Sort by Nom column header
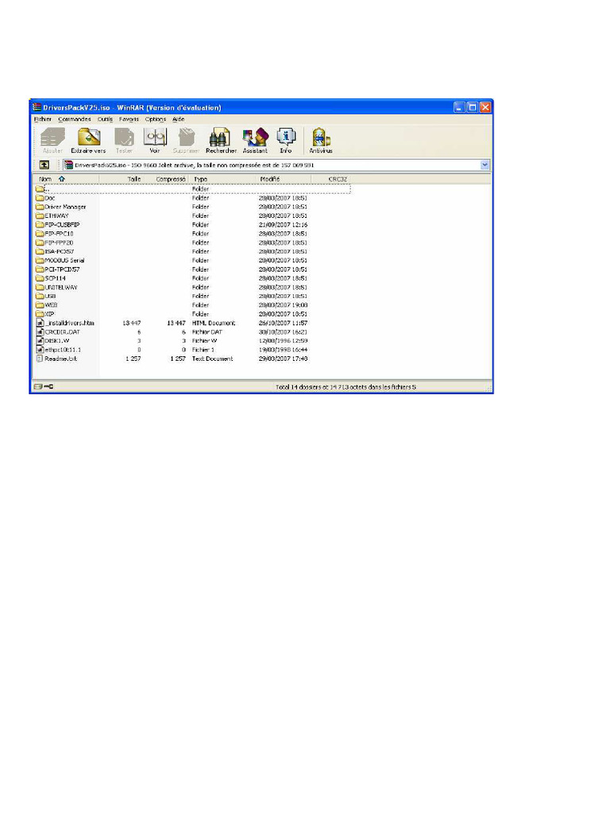Viewport: 610px width, 814px height. tap(67, 179)
